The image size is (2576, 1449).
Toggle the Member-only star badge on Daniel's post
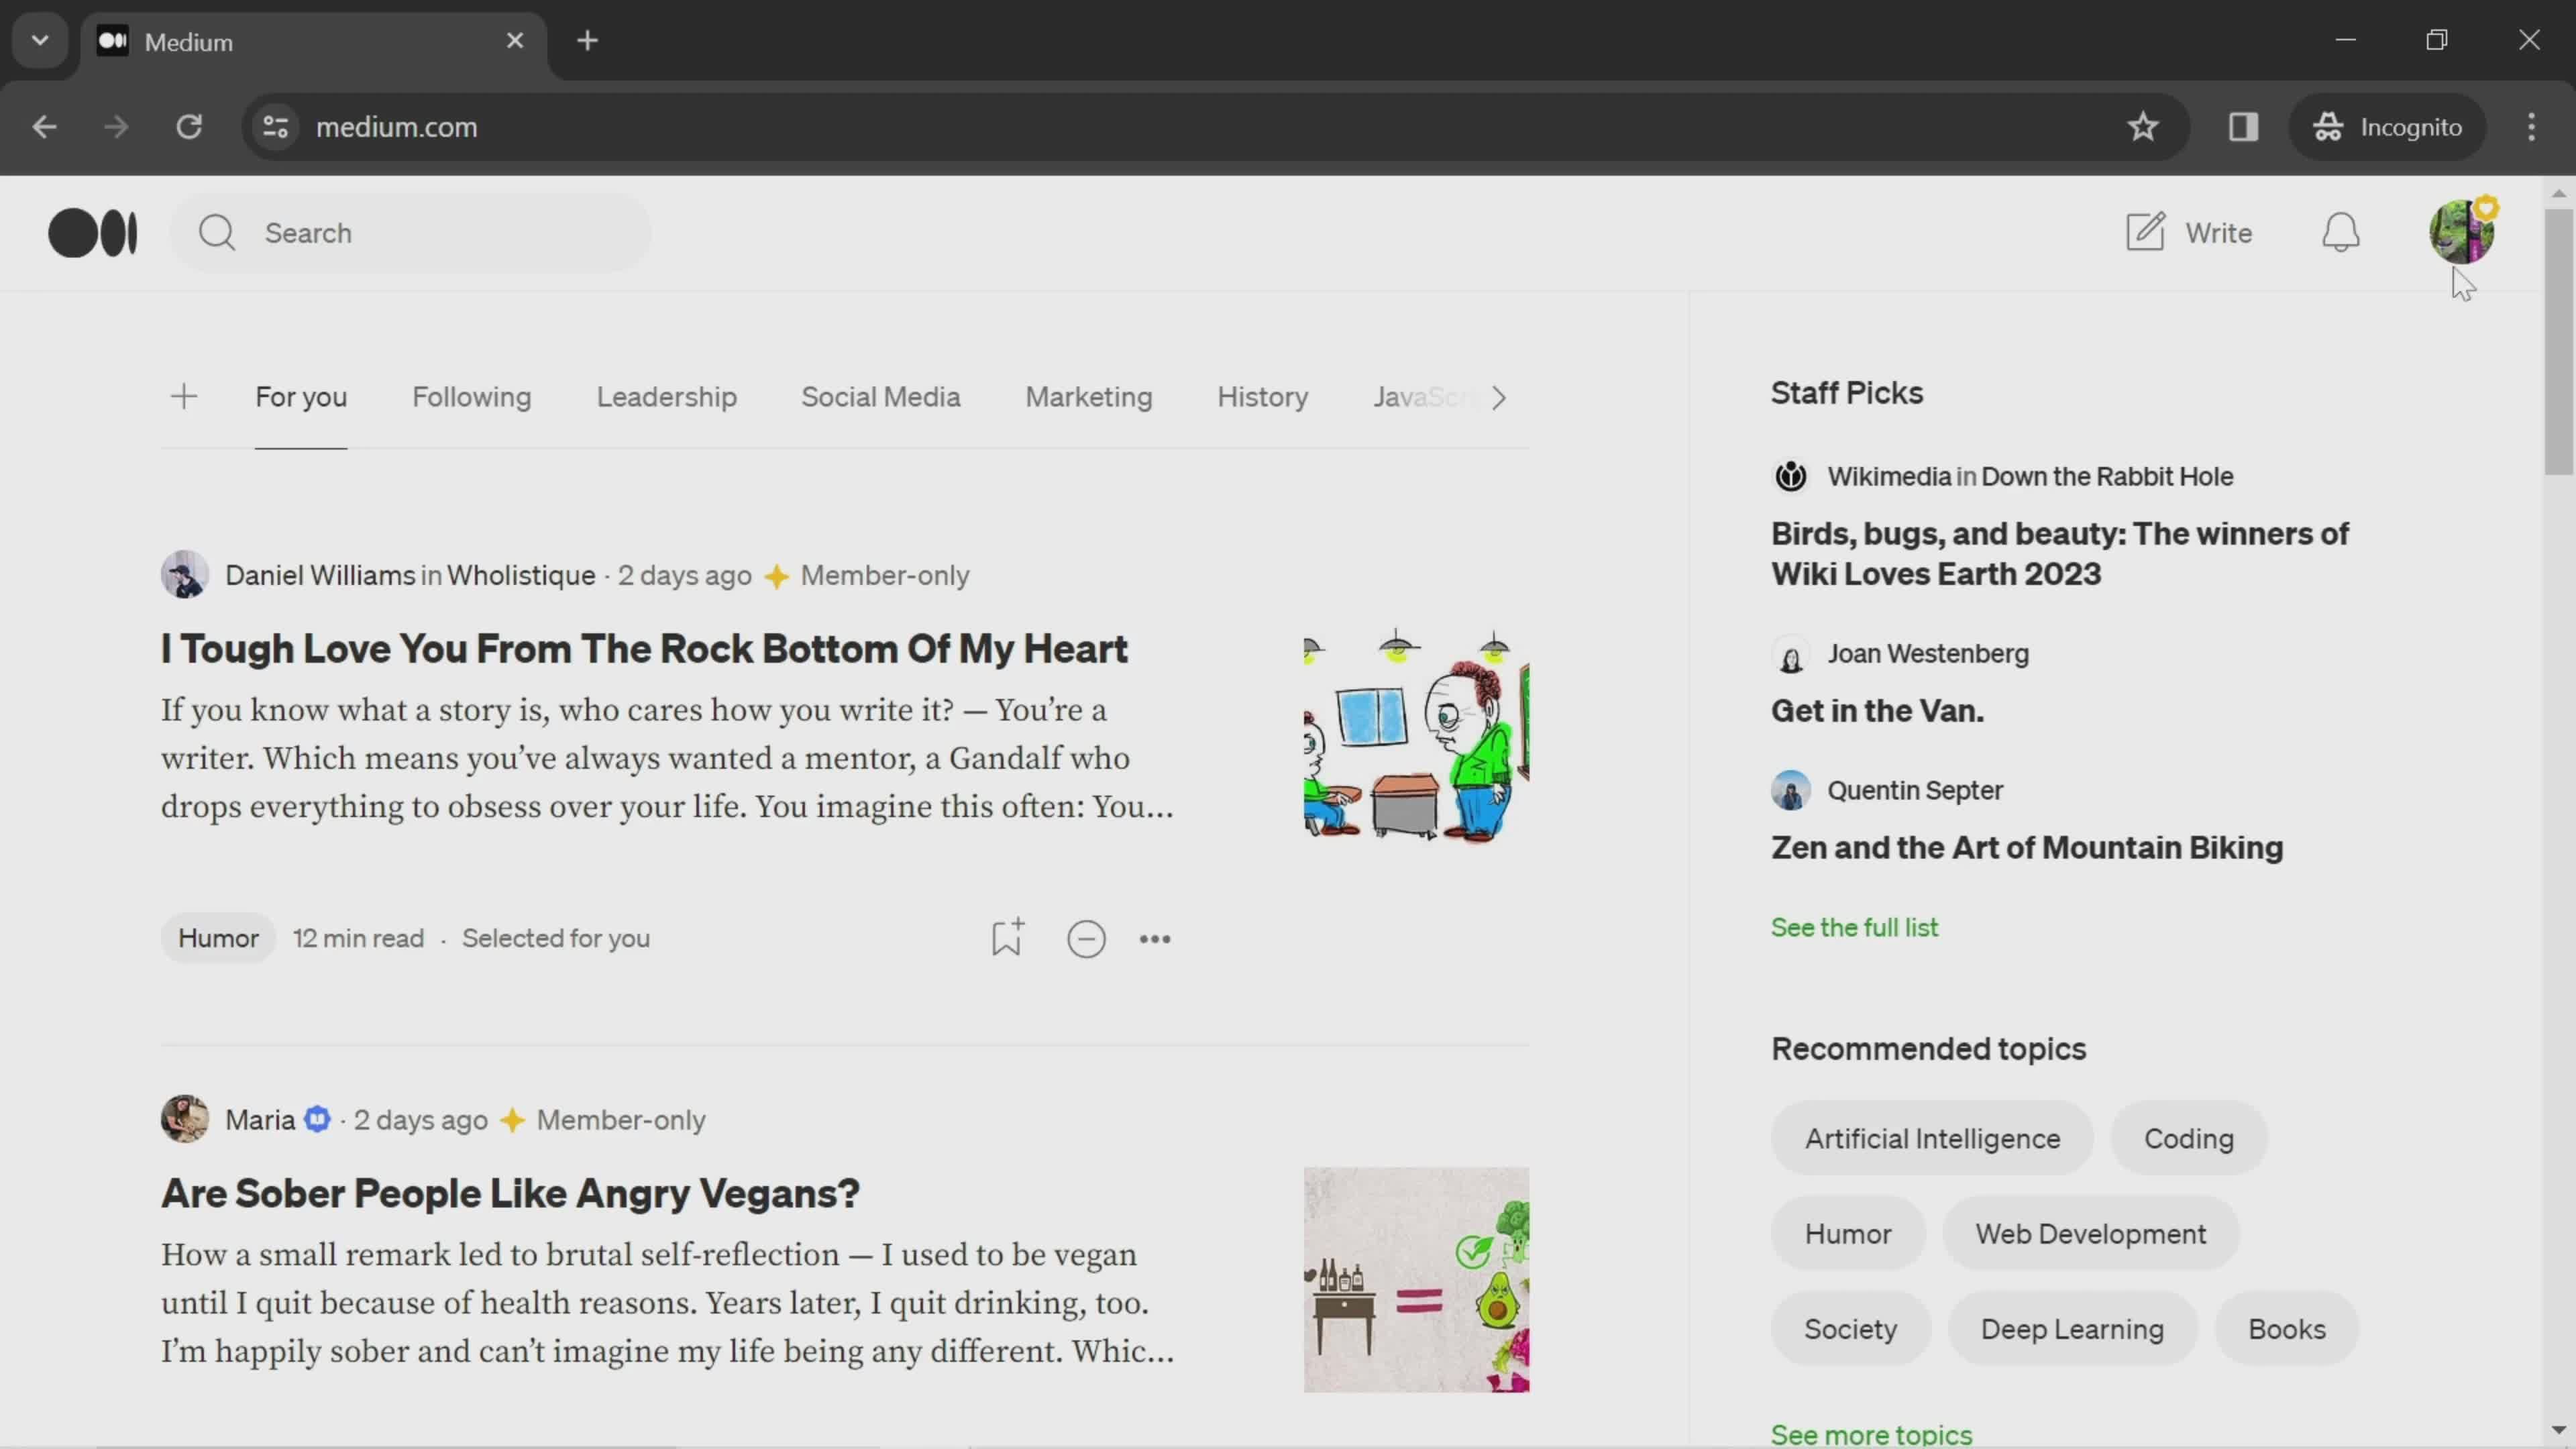click(x=777, y=574)
